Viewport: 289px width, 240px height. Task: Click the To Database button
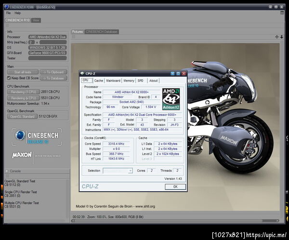(53, 78)
